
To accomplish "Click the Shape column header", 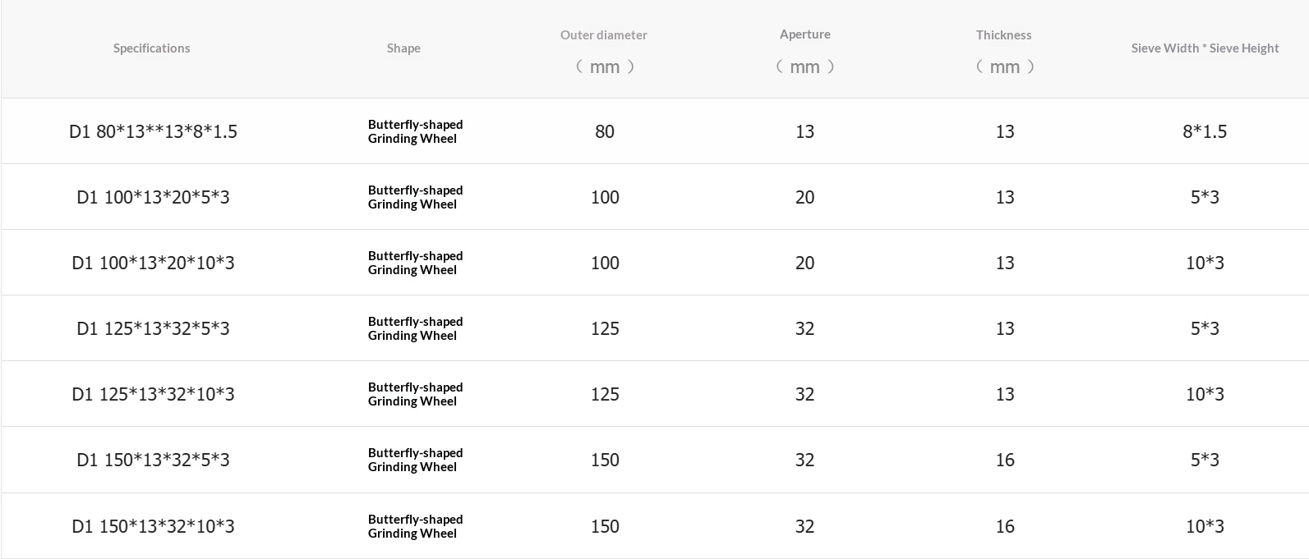I will 403,48.
